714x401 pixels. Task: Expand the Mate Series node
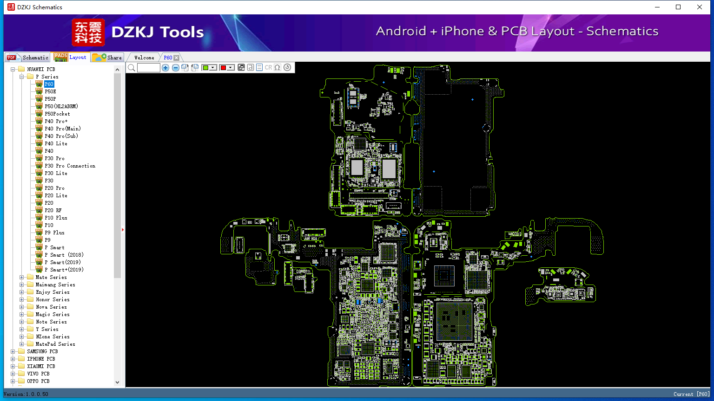(x=22, y=277)
